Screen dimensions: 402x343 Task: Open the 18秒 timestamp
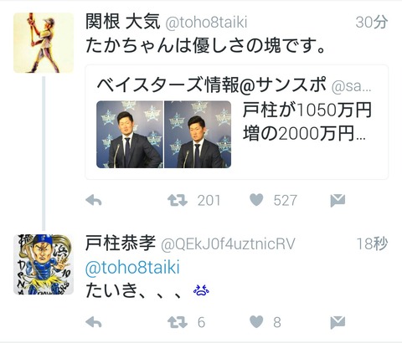click(372, 243)
